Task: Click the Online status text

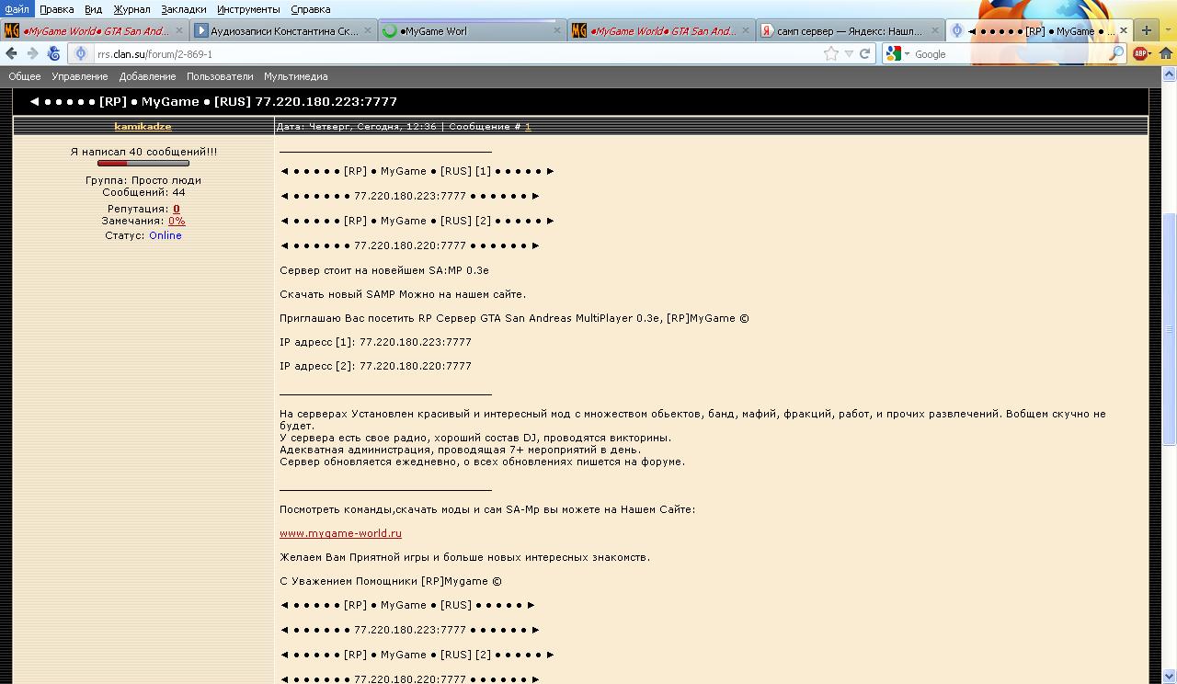Action: coord(166,235)
